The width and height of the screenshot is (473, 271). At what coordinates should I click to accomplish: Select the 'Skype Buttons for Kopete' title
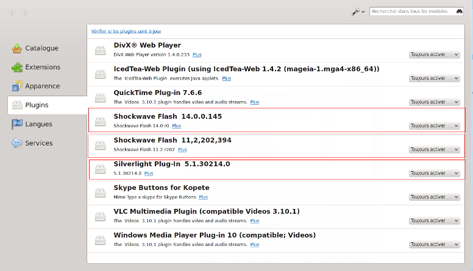(x=162, y=188)
